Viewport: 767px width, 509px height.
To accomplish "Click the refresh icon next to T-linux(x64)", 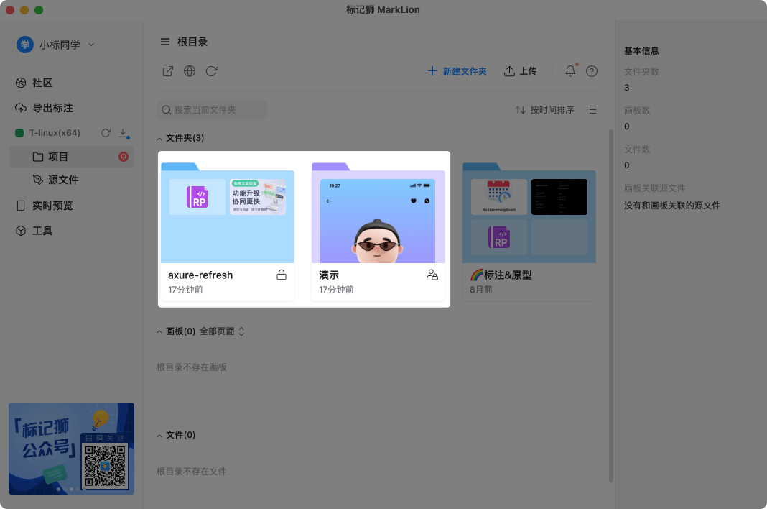I will pyautogui.click(x=105, y=132).
